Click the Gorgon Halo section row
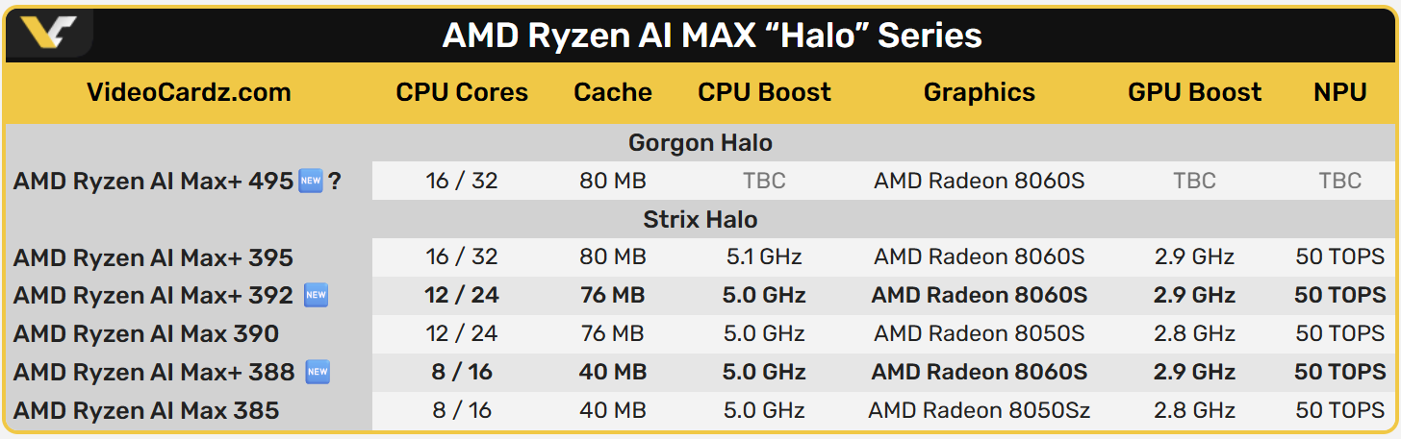Screen dimensions: 1401x439 pos(700,143)
